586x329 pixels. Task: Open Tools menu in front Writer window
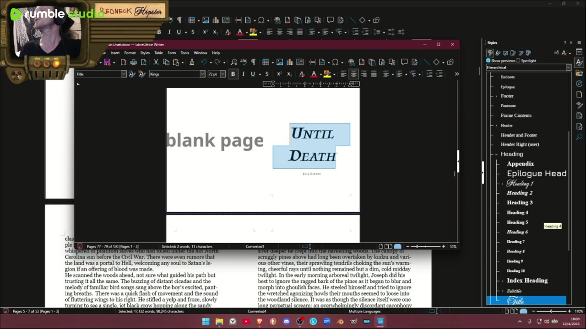[x=184, y=53]
